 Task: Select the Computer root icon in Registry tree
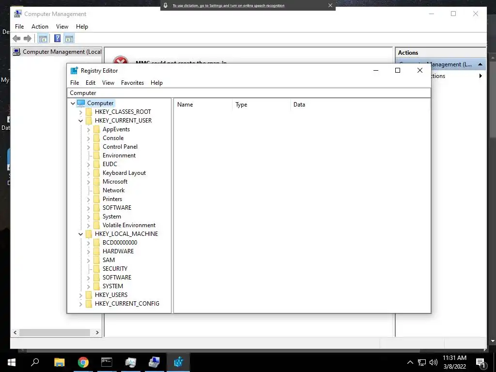pyautogui.click(x=81, y=103)
